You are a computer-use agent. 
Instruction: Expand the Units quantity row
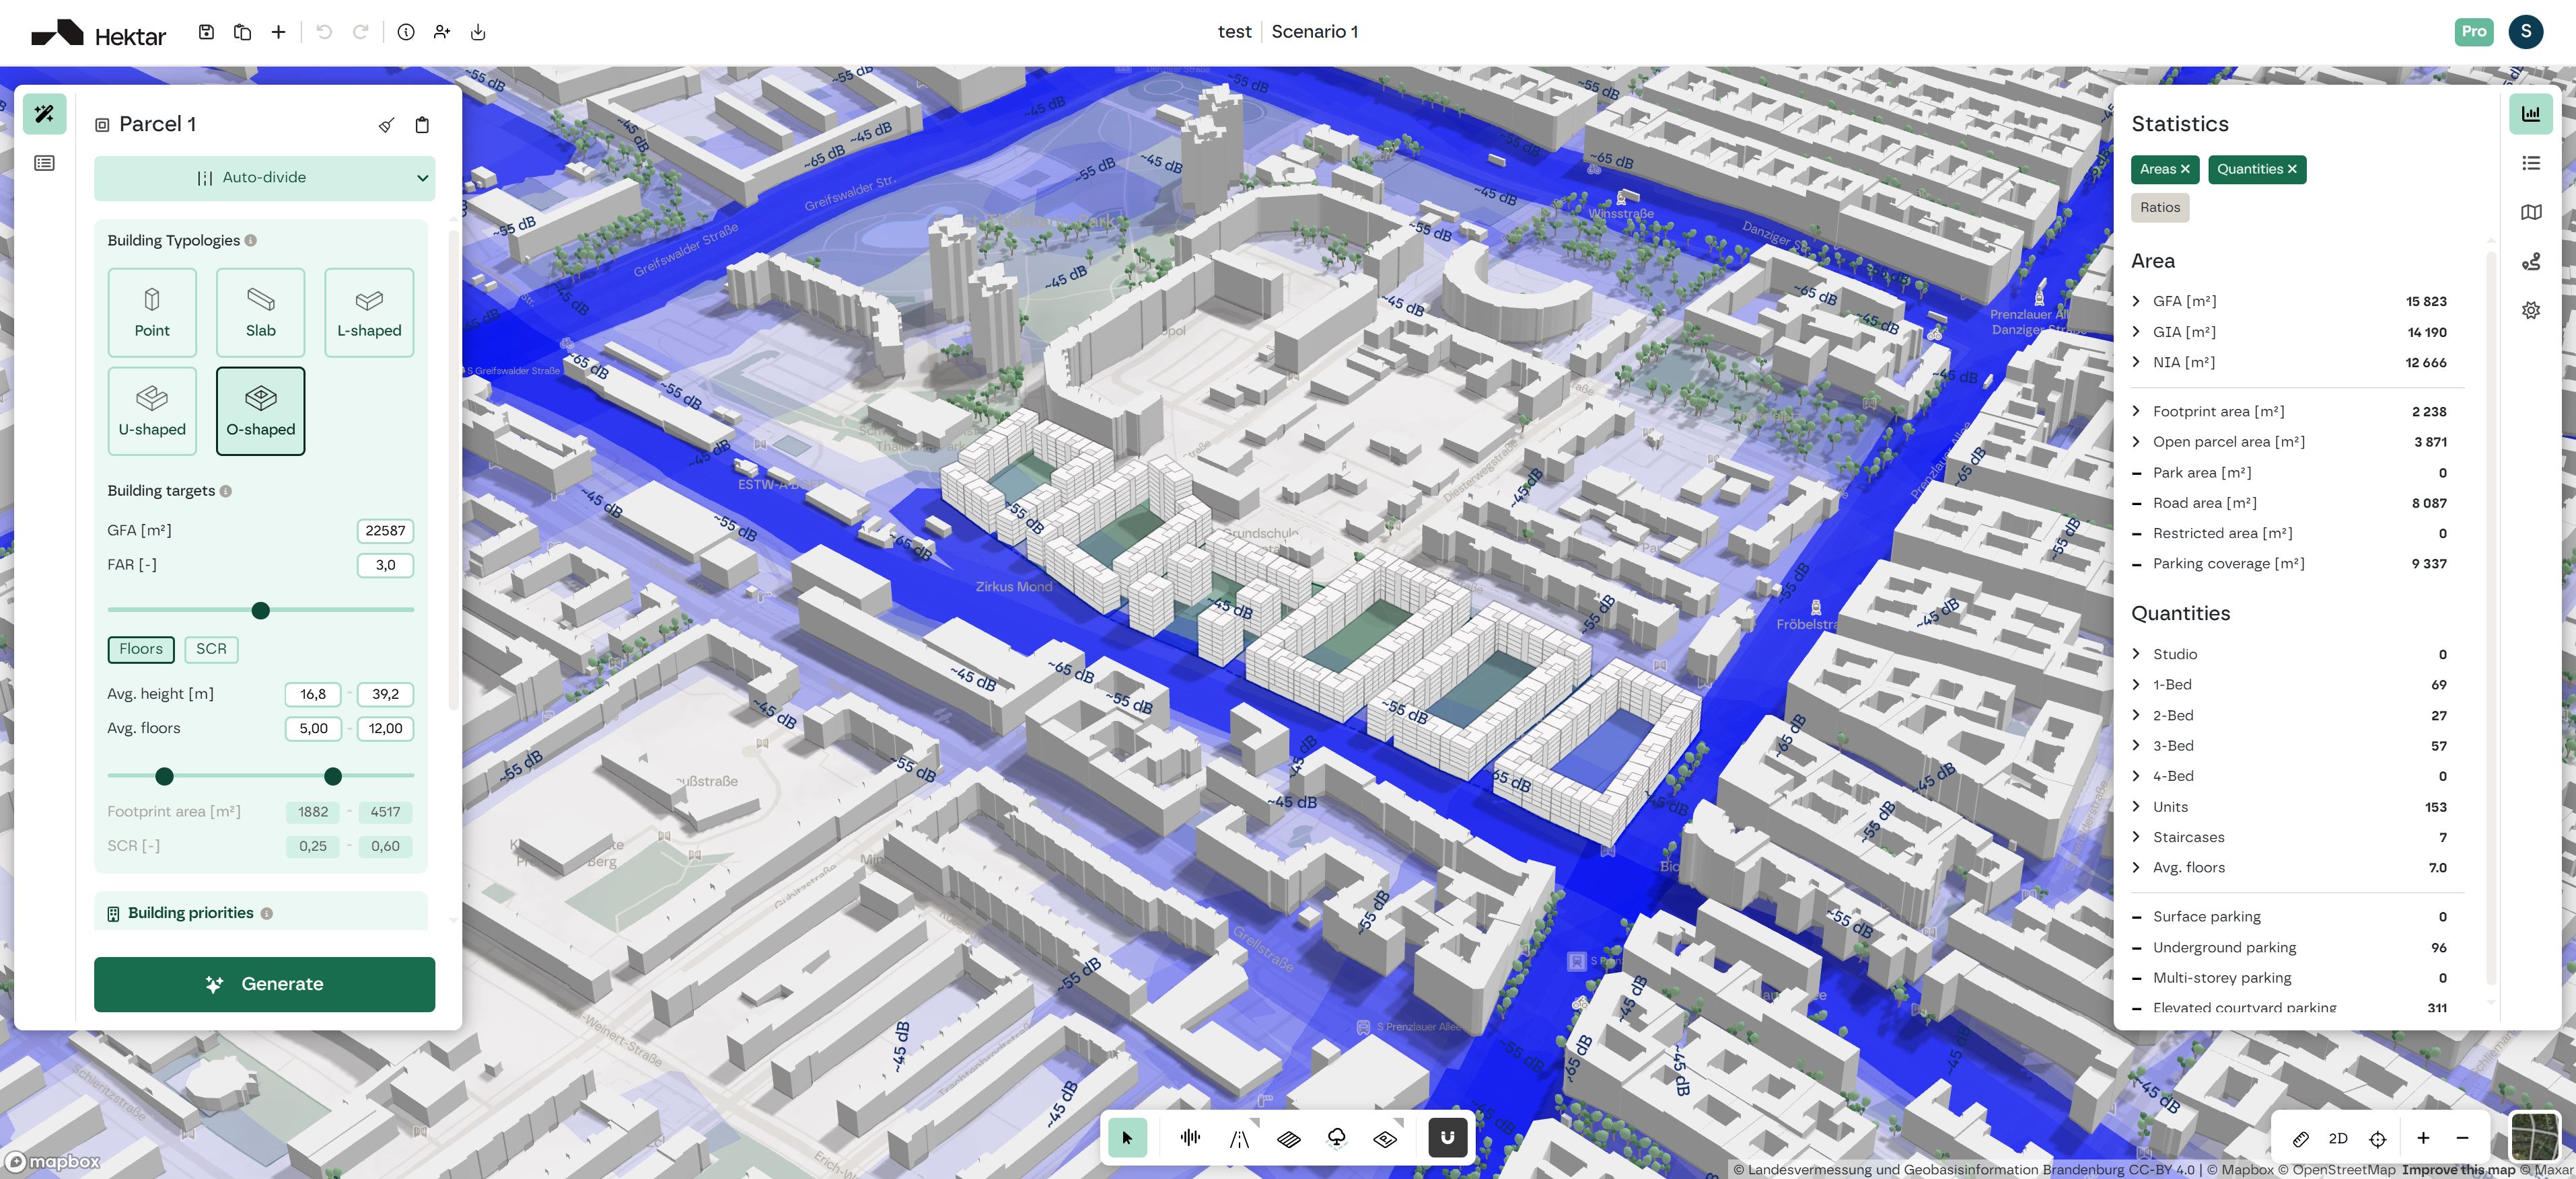tap(2137, 806)
